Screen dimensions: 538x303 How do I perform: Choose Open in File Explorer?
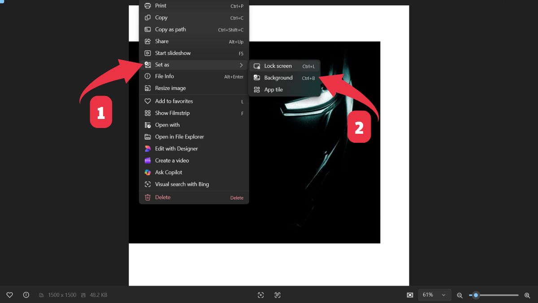[x=194, y=137]
